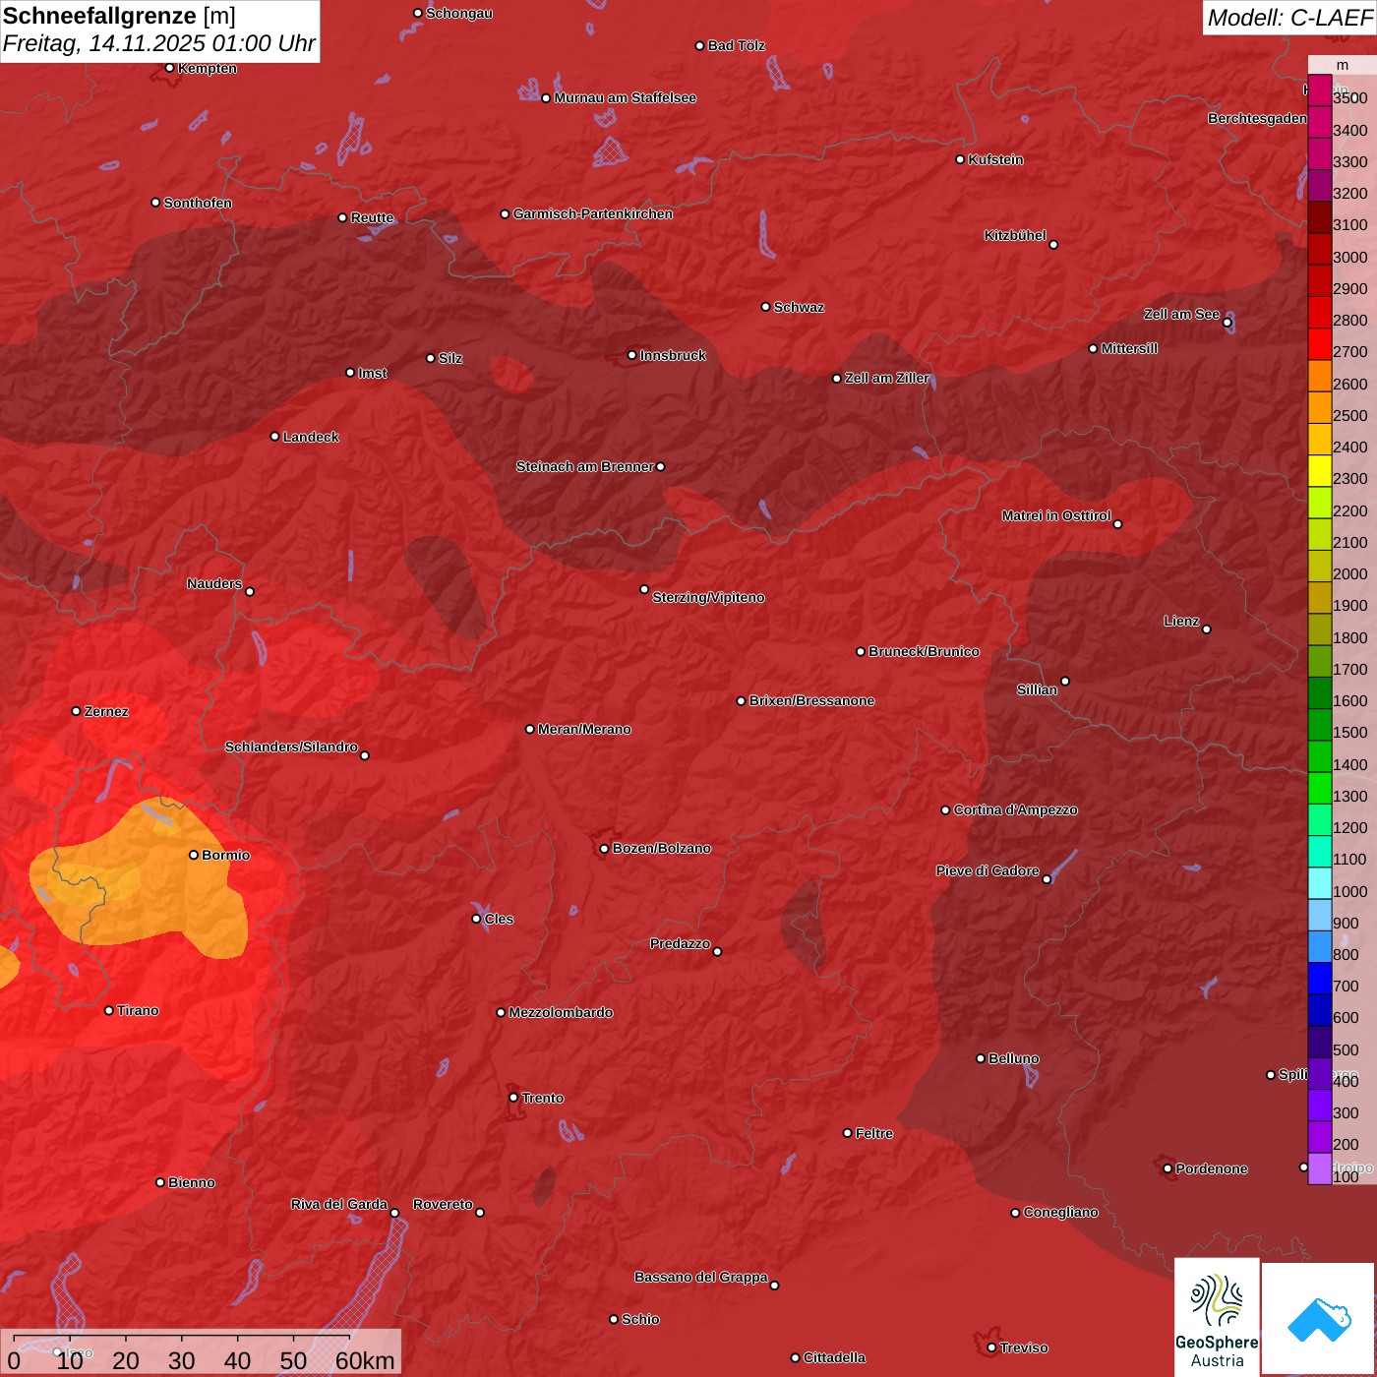Click the 'Schongau' label
The width and height of the screenshot is (1377, 1377).
pyautogui.click(x=458, y=13)
